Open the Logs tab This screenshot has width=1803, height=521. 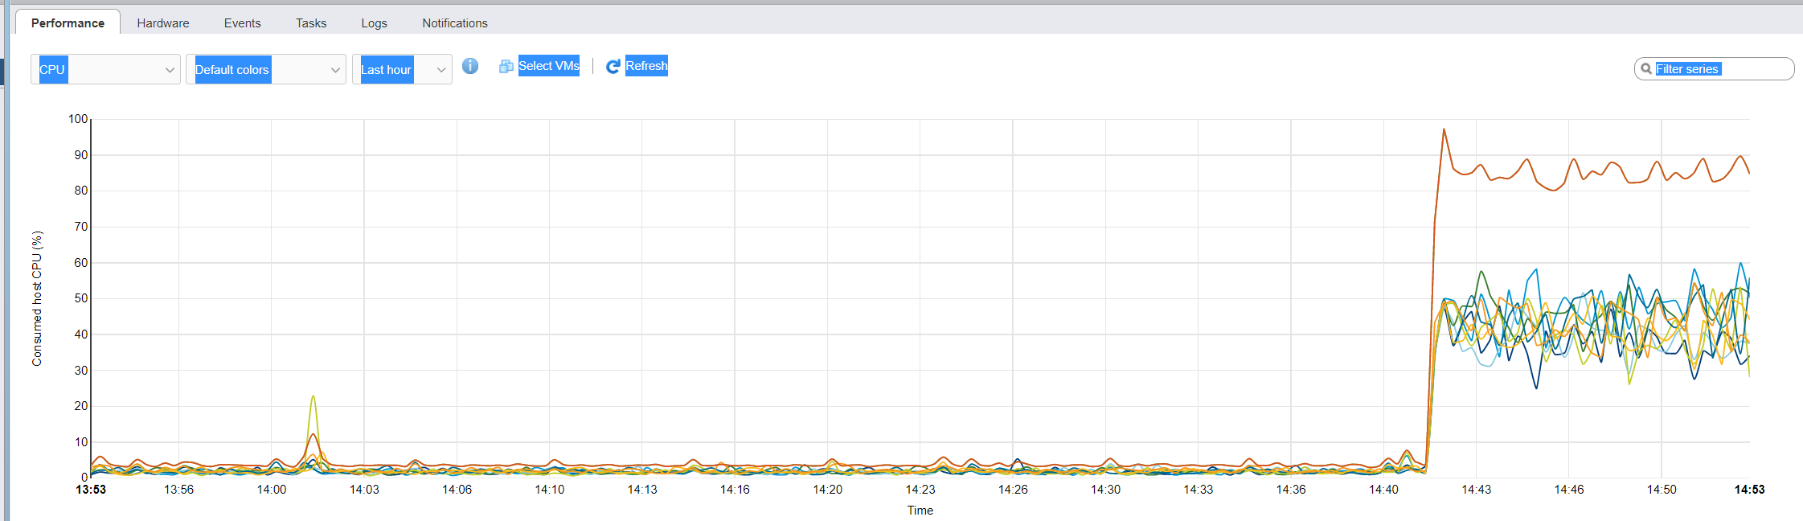(x=374, y=23)
